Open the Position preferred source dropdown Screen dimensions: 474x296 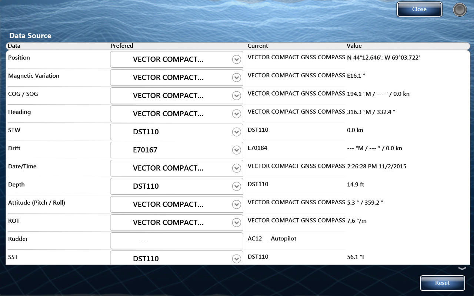click(177, 59)
